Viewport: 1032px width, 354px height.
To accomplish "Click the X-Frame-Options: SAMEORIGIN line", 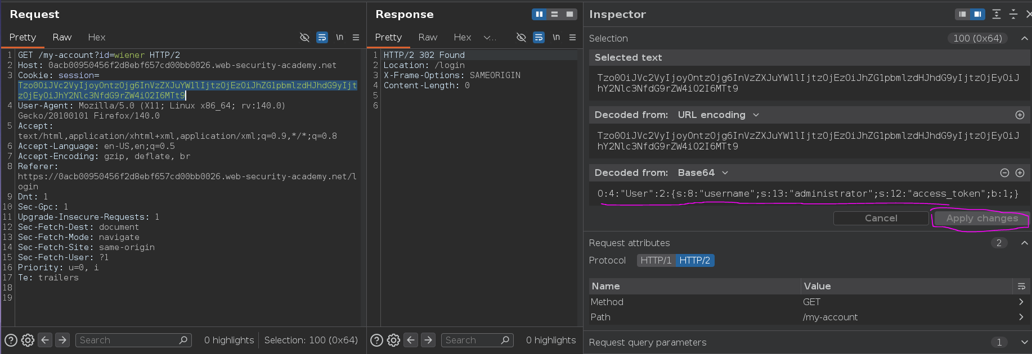I will point(452,75).
